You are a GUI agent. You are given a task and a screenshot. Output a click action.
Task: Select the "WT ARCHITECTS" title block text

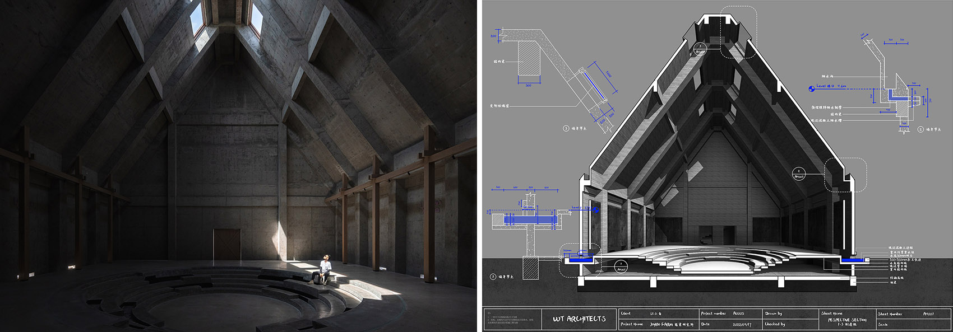[579, 319]
